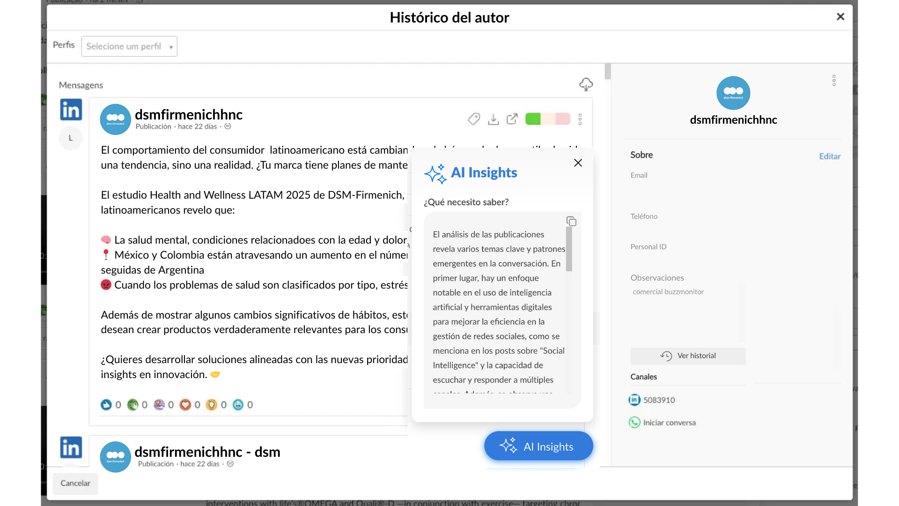Click the Mensagens section label
The height and width of the screenshot is (506, 899).
[81, 85]
